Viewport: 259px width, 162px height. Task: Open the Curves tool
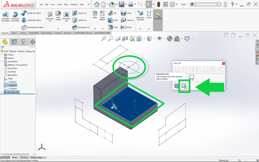(x=149, y=15)
